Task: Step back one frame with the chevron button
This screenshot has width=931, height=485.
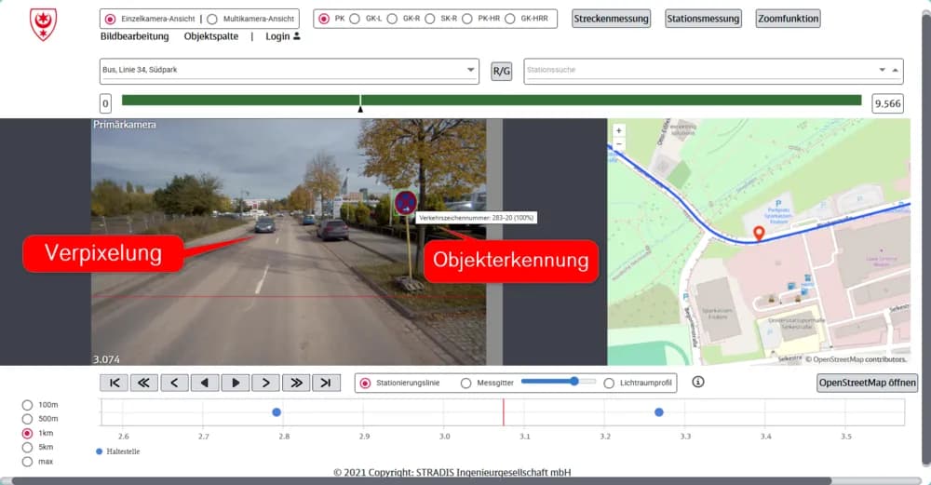Action: click(x=175, y=383)
